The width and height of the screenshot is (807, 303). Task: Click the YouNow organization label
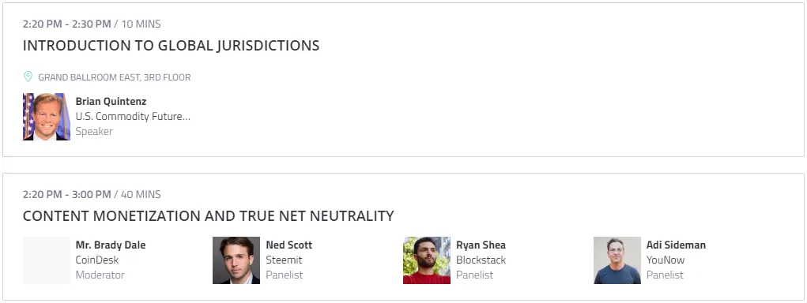(x=666, y=260)
